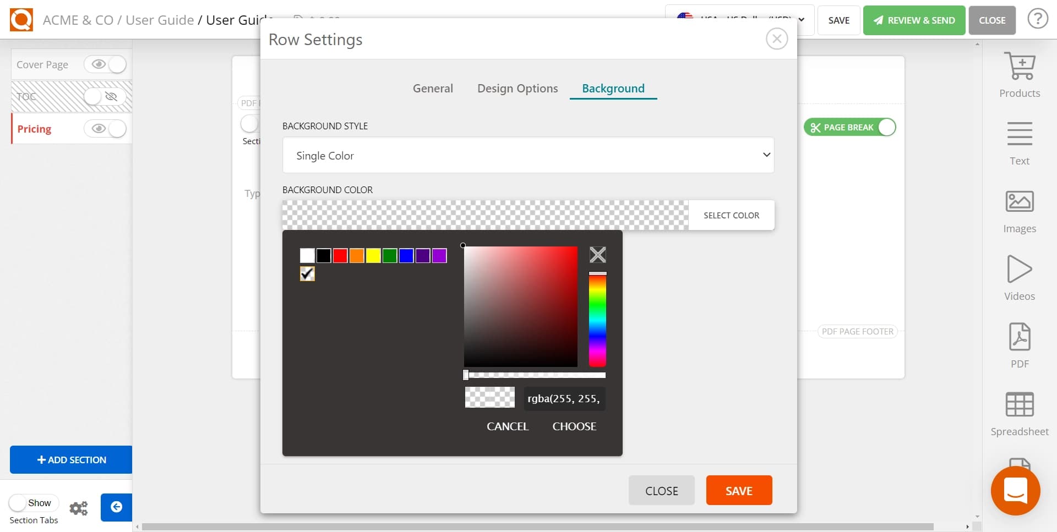The height and width of the screenshot is (532, 1057).
Task: Open the Products cart icon
Action: [x=1019, y=67]
